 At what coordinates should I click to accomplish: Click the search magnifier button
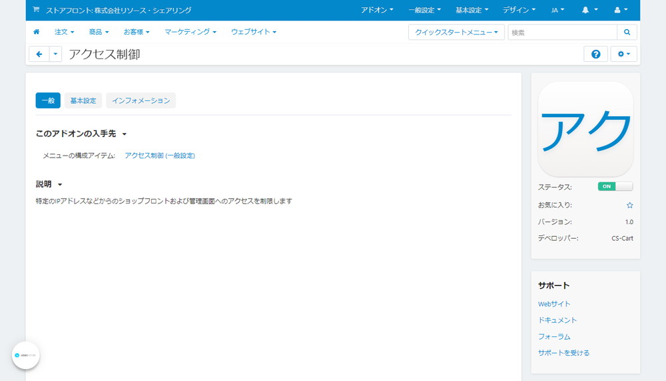627,32
